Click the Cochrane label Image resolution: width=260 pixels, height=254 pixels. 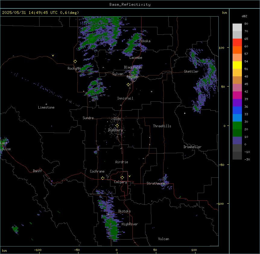pos(97,171)
